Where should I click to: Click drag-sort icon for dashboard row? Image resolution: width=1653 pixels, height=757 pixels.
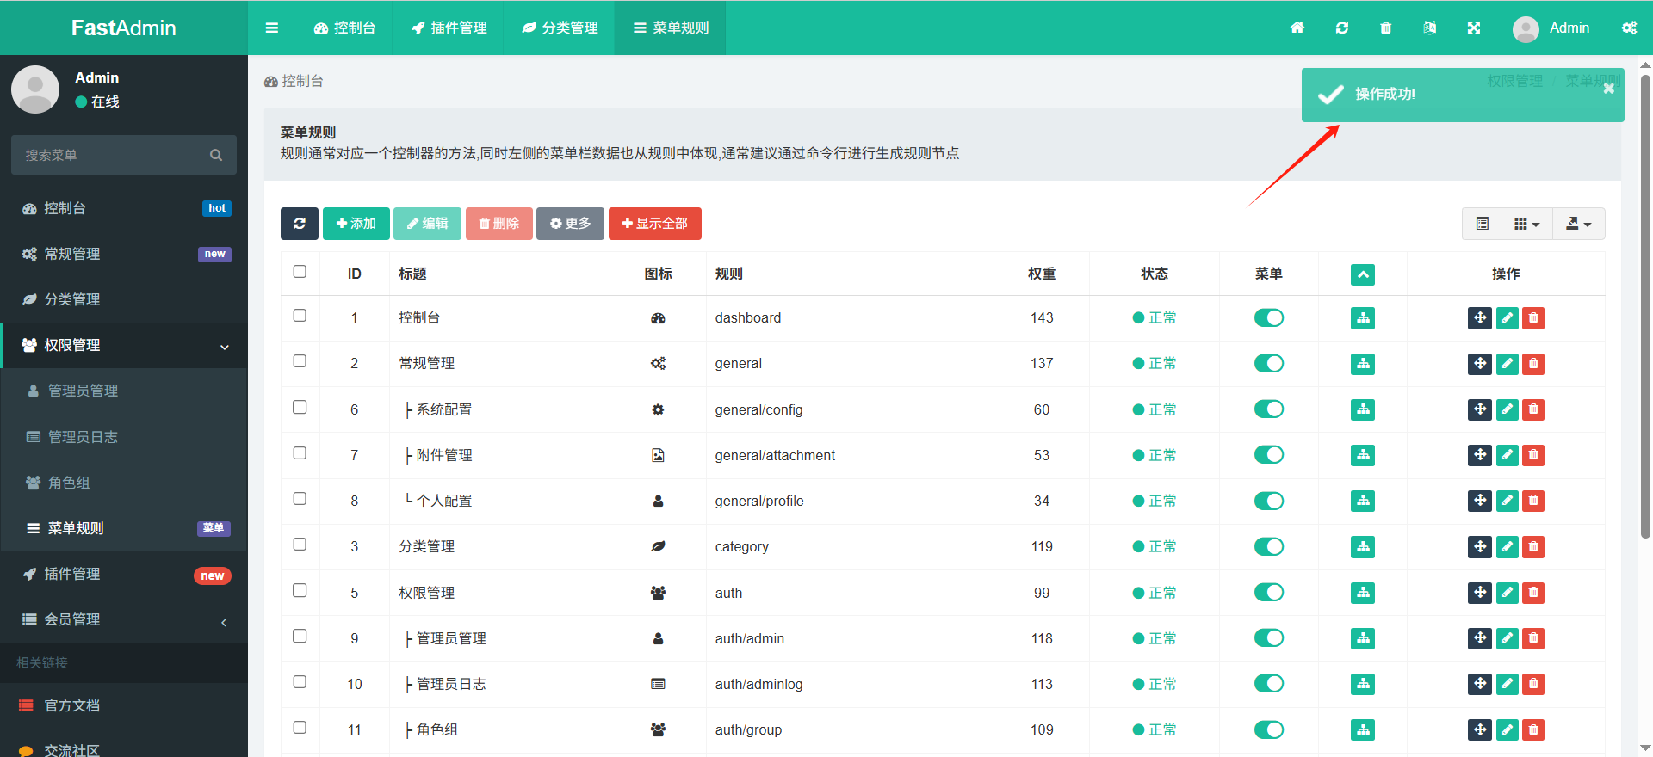click(x=1480, y=318)
